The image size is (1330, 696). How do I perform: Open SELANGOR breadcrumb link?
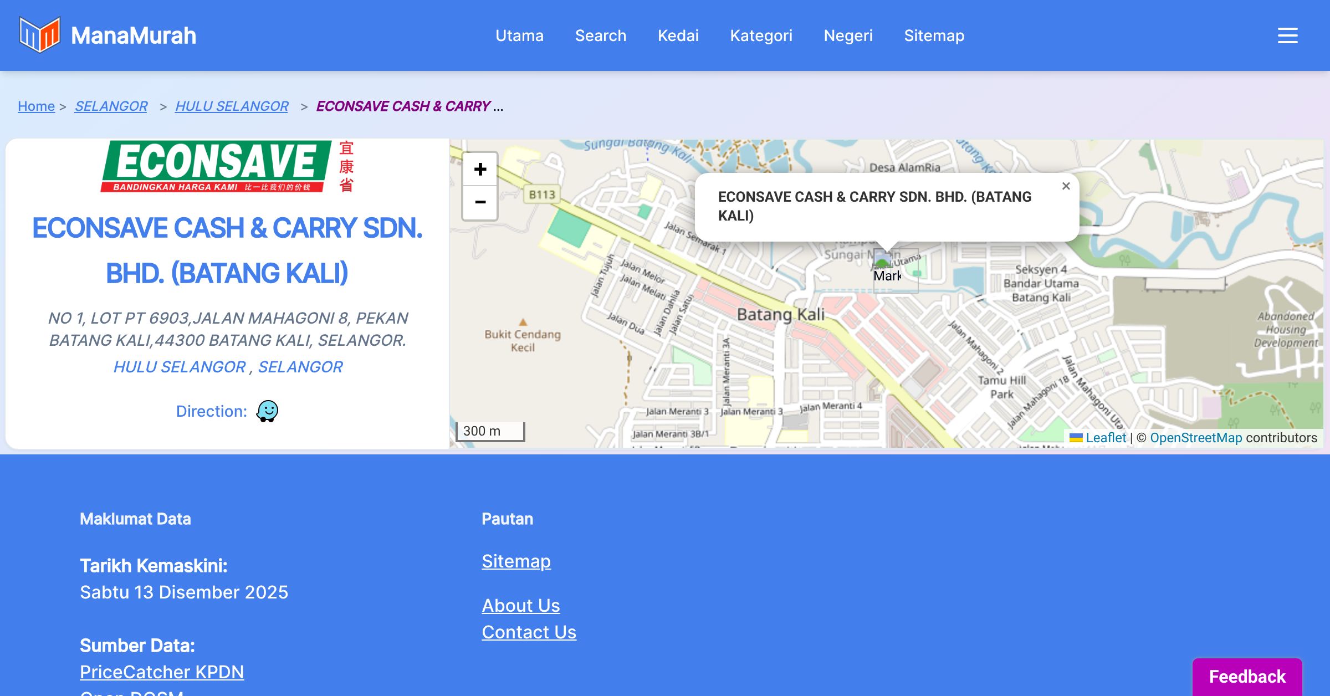[x=111, y=106]
